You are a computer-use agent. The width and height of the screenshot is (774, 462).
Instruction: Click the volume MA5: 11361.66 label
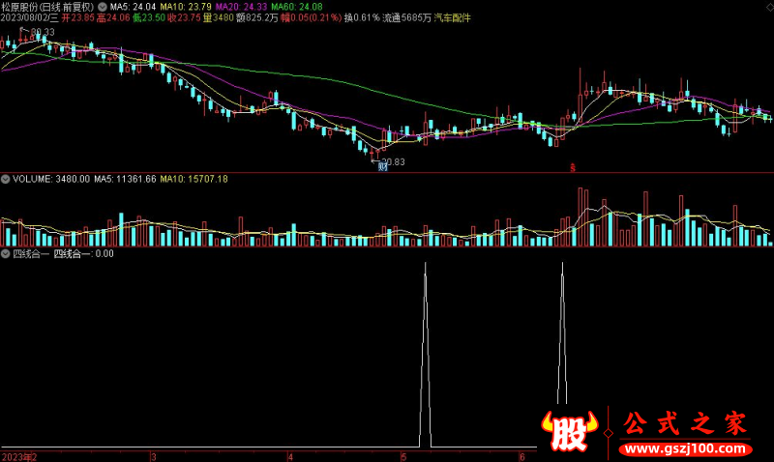tap(125, 180)
